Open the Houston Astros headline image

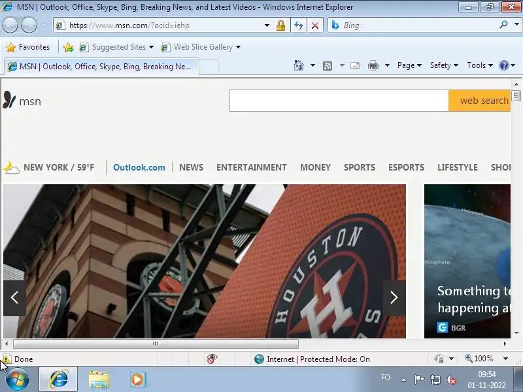point(205,261)
